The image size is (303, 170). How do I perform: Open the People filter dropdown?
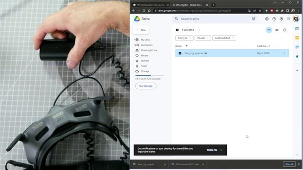tap(203, 38)
